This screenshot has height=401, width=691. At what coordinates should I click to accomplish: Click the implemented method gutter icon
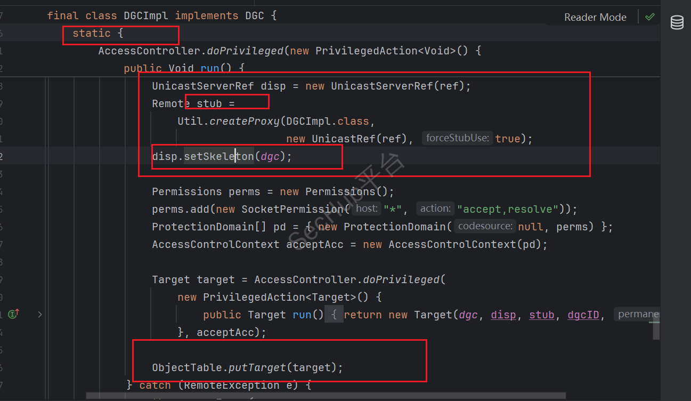click(x=14, y=315)
